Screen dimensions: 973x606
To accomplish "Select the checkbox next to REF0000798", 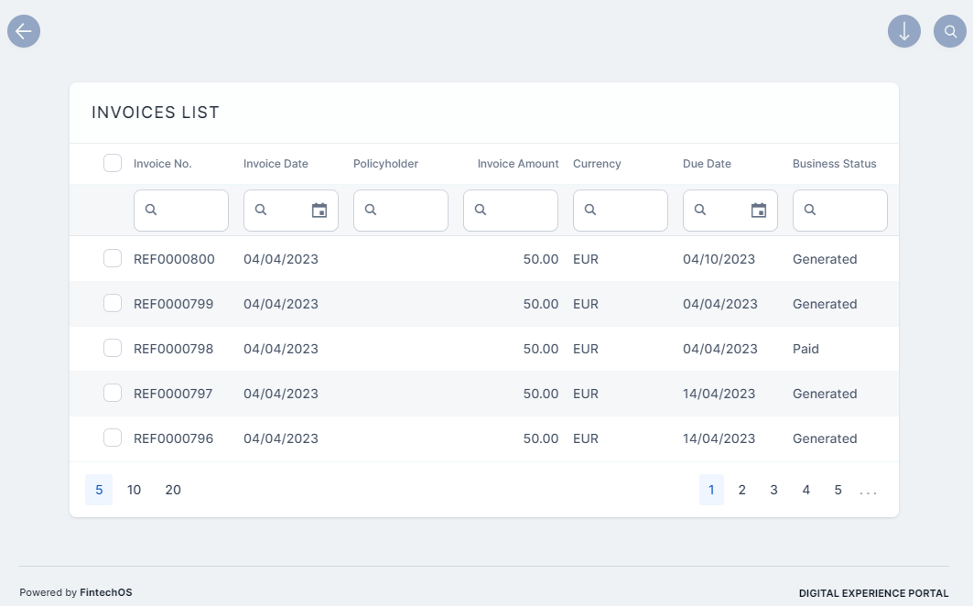I will coord(113,348).
